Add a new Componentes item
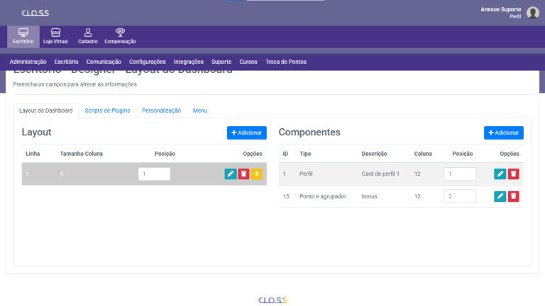The image size is (545, 306). [x=503, y=132]
